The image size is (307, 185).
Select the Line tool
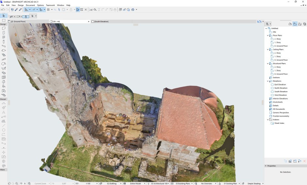(x=4, y=125)
